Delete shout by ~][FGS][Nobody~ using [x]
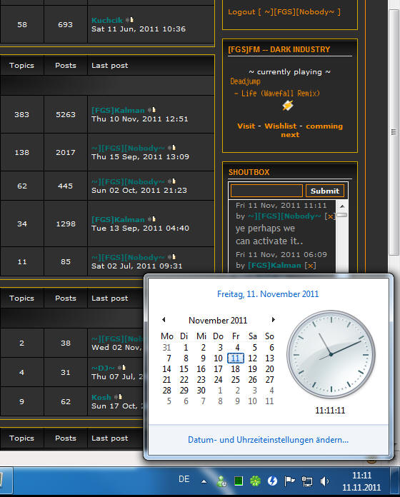400x497 pixels. pos(329,216)
